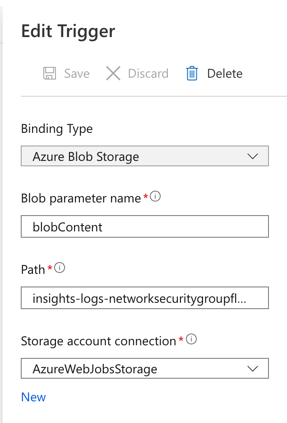Open the Azure Blob Storage binding dropdown
The image size is (287, 423).
tap(145, 156)
